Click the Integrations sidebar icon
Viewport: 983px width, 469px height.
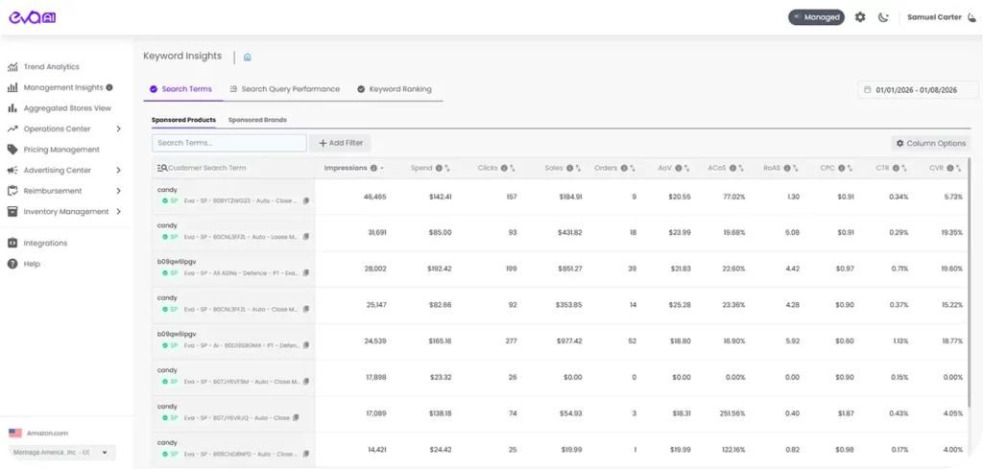coord(12,244)
